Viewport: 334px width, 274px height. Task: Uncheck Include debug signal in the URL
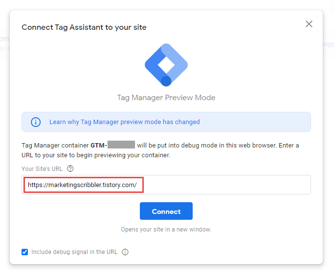(25, 252)
